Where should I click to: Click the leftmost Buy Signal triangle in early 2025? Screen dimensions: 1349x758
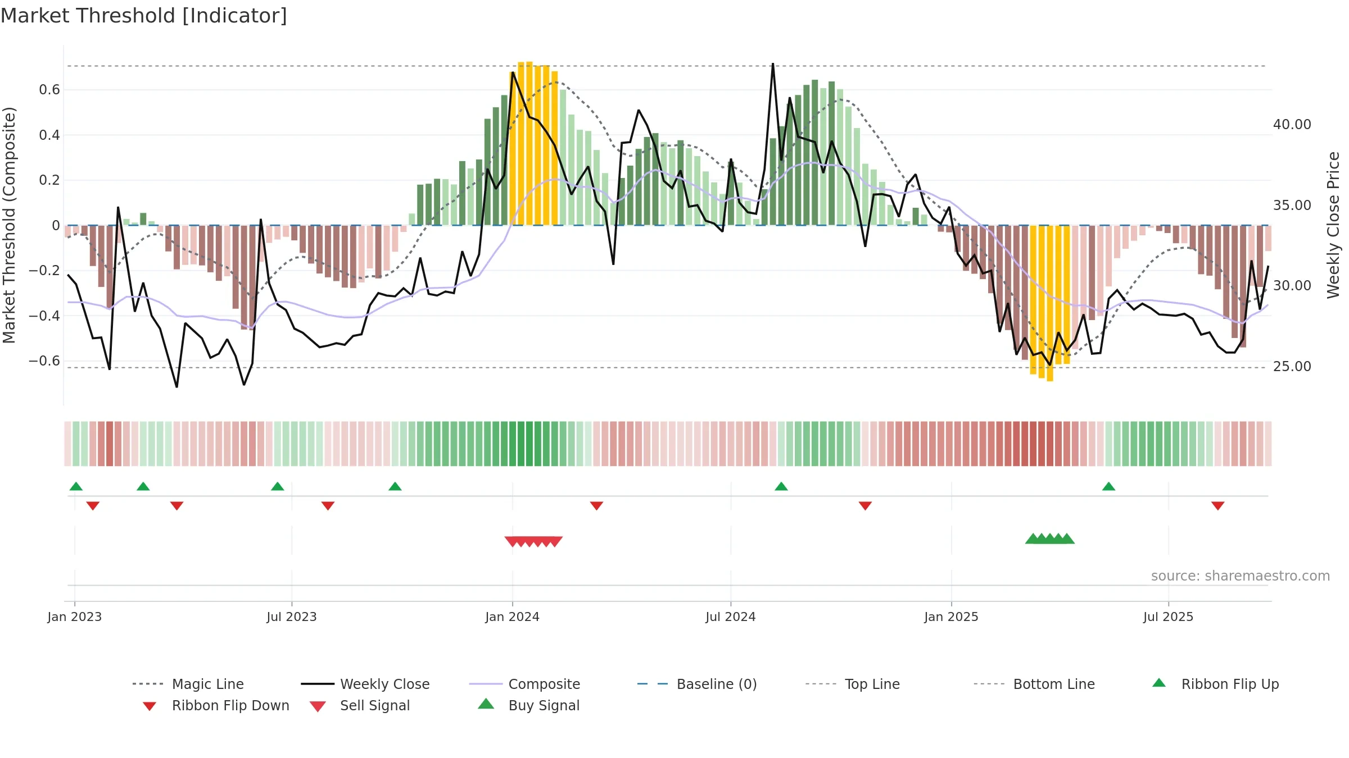(x=1033, y=538)
